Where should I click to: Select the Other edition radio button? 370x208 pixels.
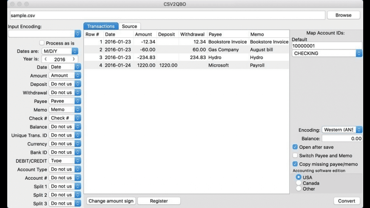tap(299, 188)
